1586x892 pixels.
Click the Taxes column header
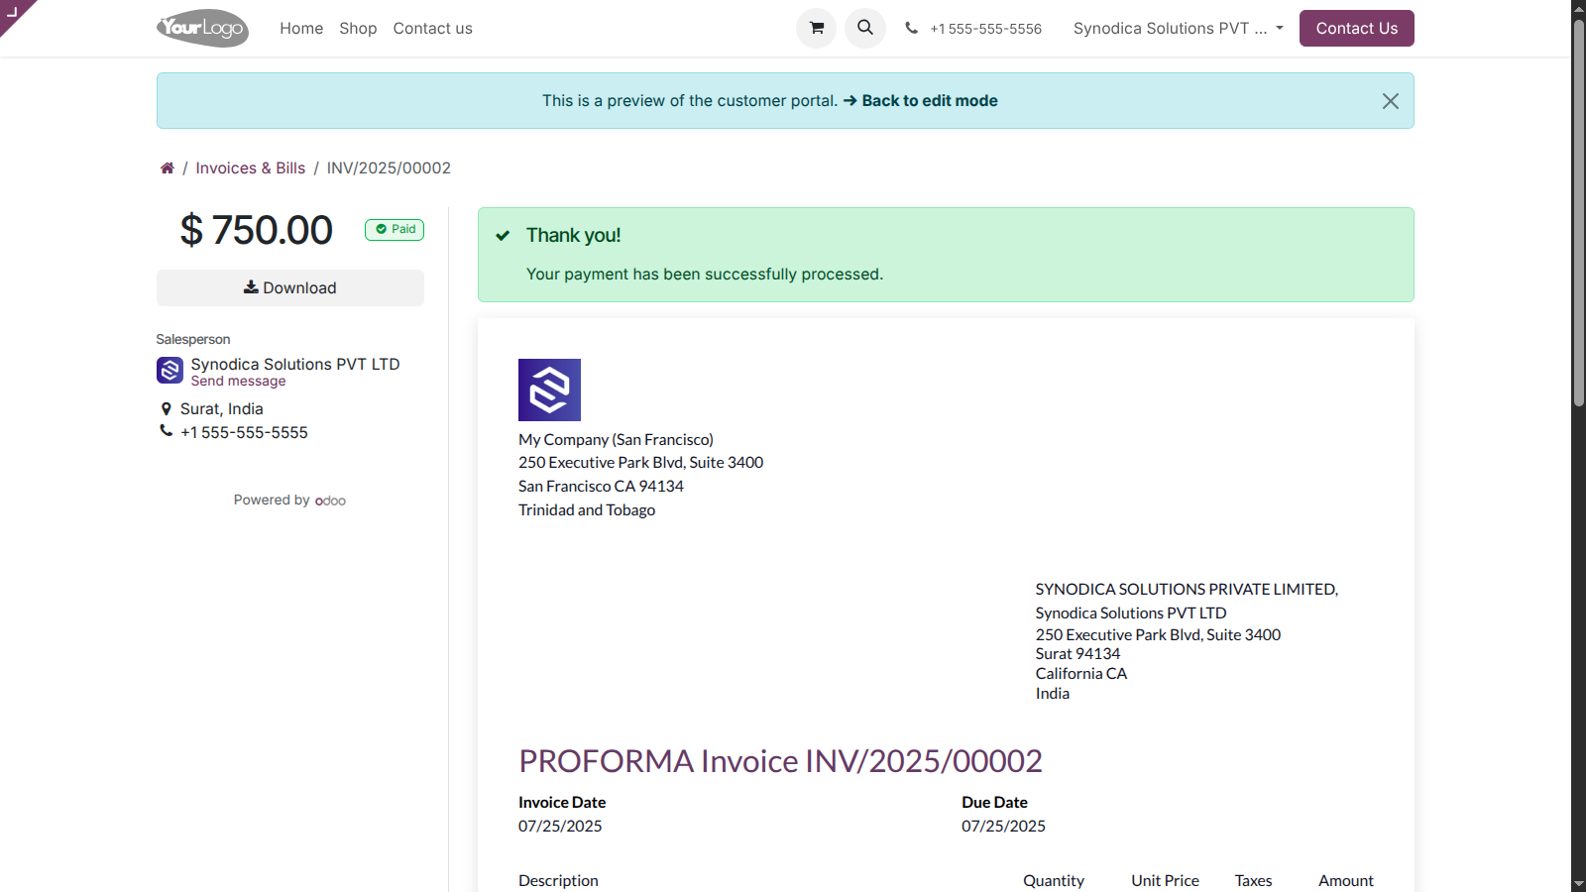tap(1253, 880)
